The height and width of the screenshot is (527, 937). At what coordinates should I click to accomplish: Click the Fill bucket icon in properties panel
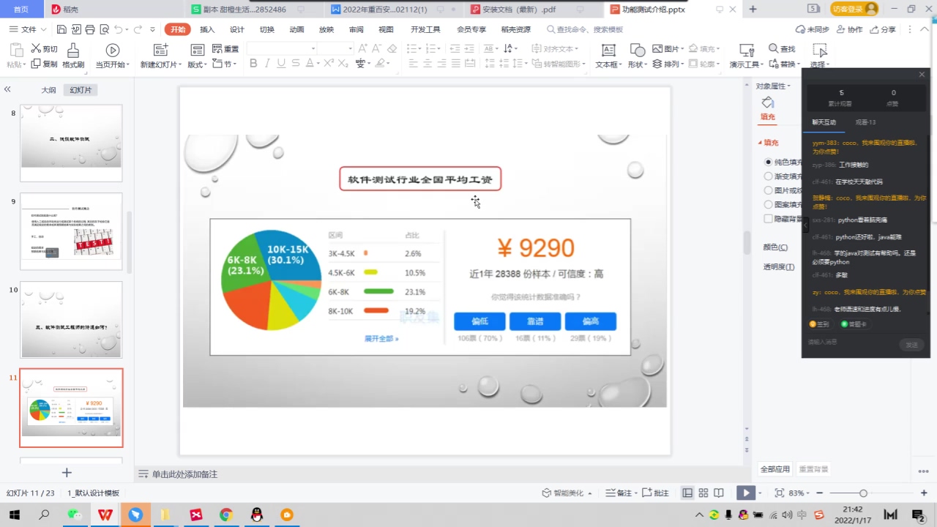click(767, 102)
